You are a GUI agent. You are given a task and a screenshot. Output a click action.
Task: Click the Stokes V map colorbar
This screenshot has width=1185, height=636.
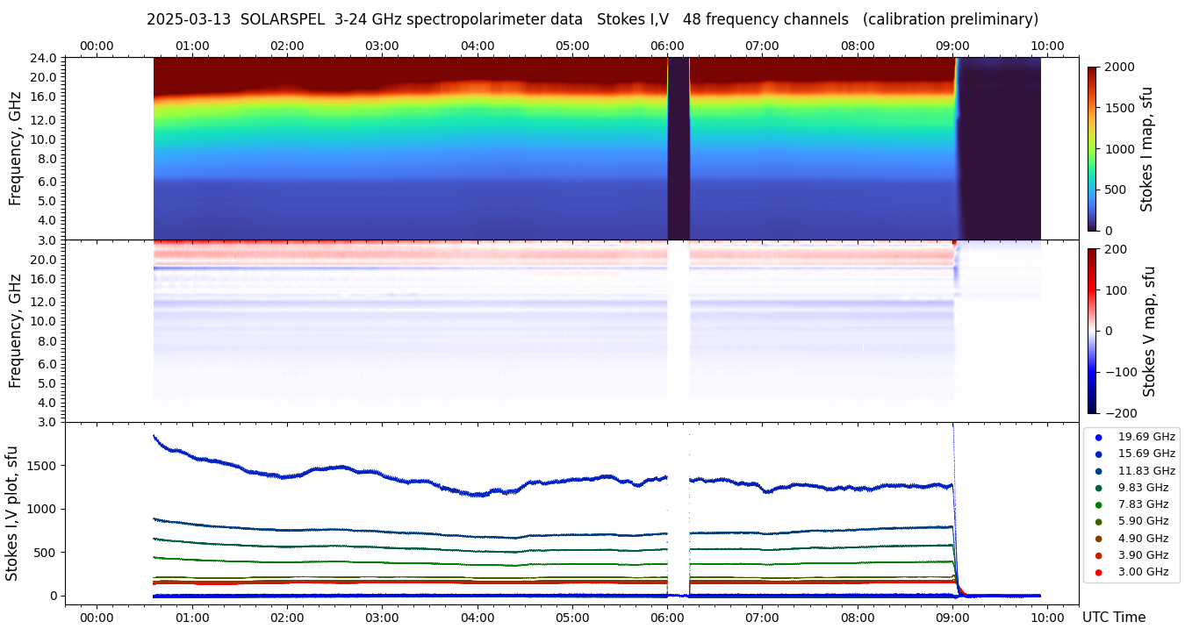pos(1092,331)
